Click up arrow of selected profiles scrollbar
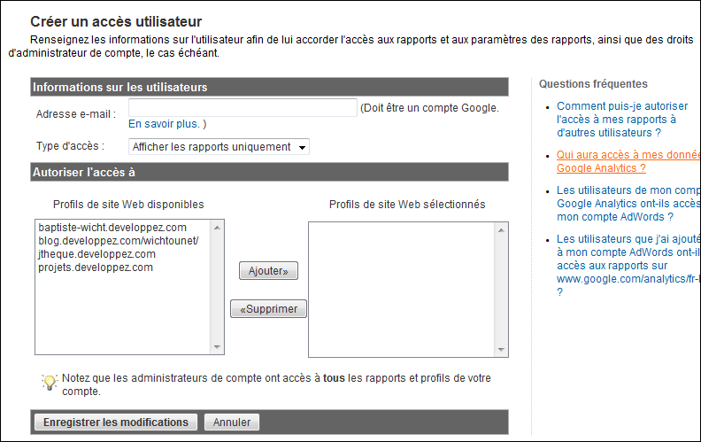The image size is (701, 442). pyautogui.click(x=503, y=228)
